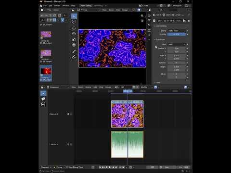Click the pan hand icon in preview
Image resolution: width=231 pixels, height=173 pixels.
coord(142,21)
